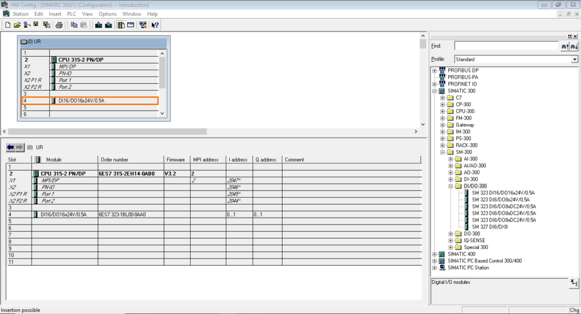Click the Open Online station toolbar icon

coord(27,25)
